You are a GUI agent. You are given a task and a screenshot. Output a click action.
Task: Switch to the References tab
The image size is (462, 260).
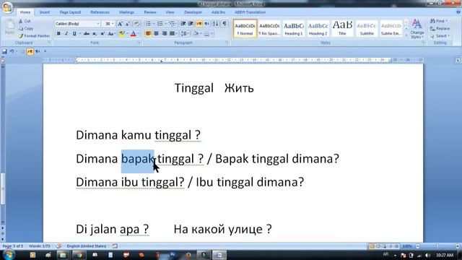coord(100,12)
